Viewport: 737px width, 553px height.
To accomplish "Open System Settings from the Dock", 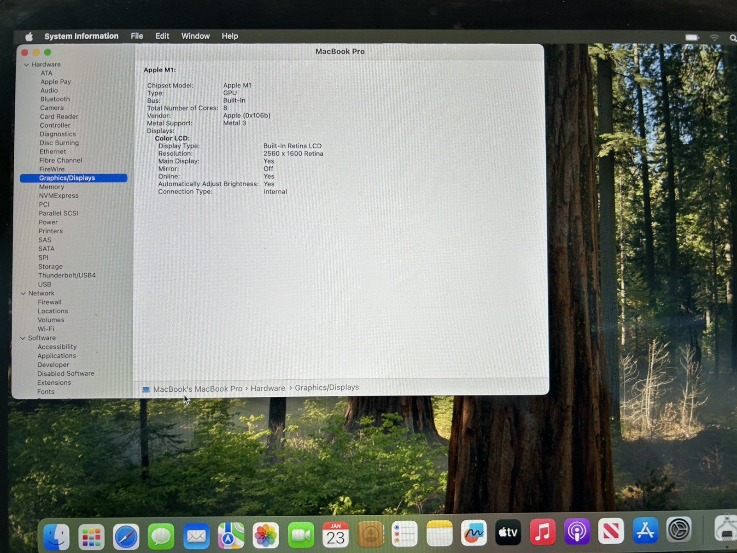I will point(679,529).
